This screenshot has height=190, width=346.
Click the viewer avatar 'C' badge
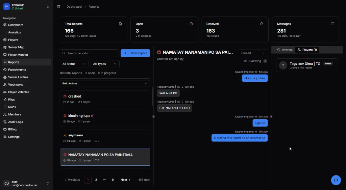265,61
